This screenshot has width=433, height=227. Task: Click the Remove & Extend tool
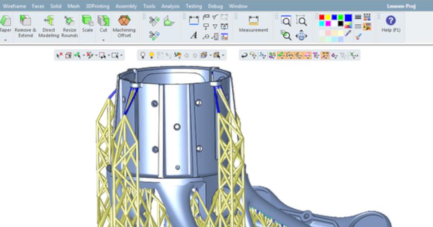25,26
